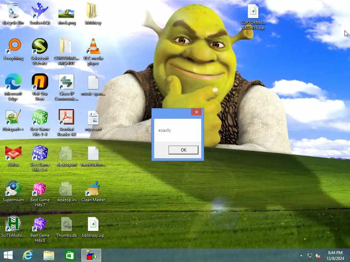This screenshot has height=262, width=350.
Task: Select the shrek.png image file
Action: [66, 16]
